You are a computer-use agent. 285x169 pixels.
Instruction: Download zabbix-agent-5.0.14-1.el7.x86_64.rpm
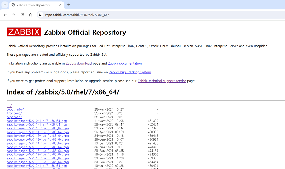tap(38, 143)
